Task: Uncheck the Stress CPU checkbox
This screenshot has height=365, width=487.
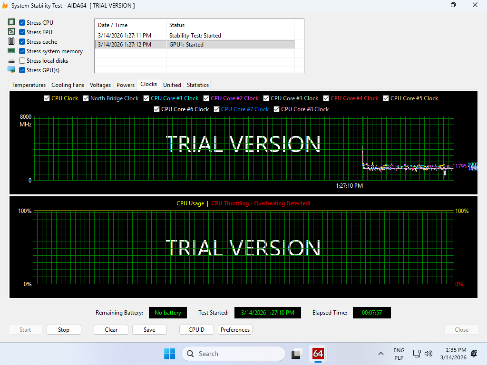Action: pos(22,23)
